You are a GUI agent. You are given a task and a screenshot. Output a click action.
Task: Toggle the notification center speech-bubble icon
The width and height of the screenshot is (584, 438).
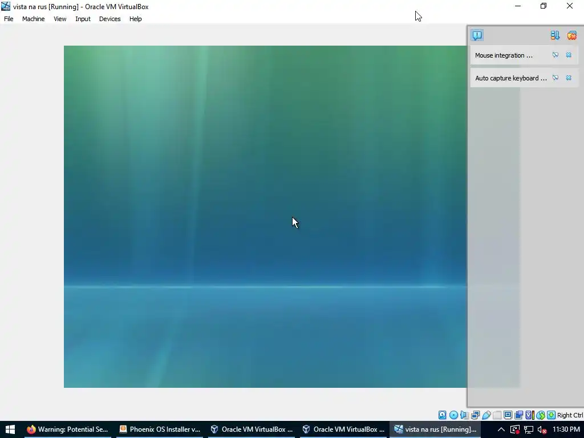[477, 35]
